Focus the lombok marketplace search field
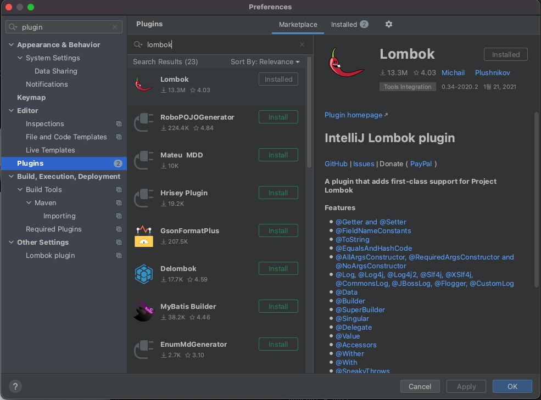This screenshot has height=400, width=541. click(x=220, y=44)
